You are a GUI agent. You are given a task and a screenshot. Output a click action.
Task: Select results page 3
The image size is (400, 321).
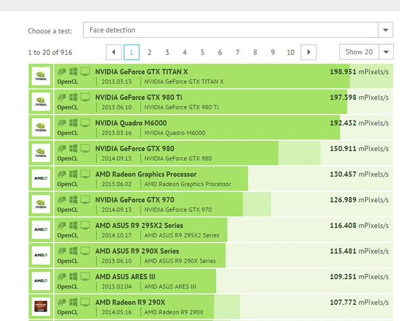167,52
